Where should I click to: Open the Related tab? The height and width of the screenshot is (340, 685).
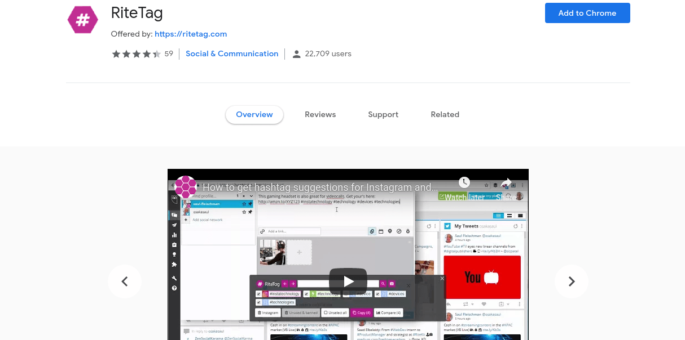pos(445,114)
